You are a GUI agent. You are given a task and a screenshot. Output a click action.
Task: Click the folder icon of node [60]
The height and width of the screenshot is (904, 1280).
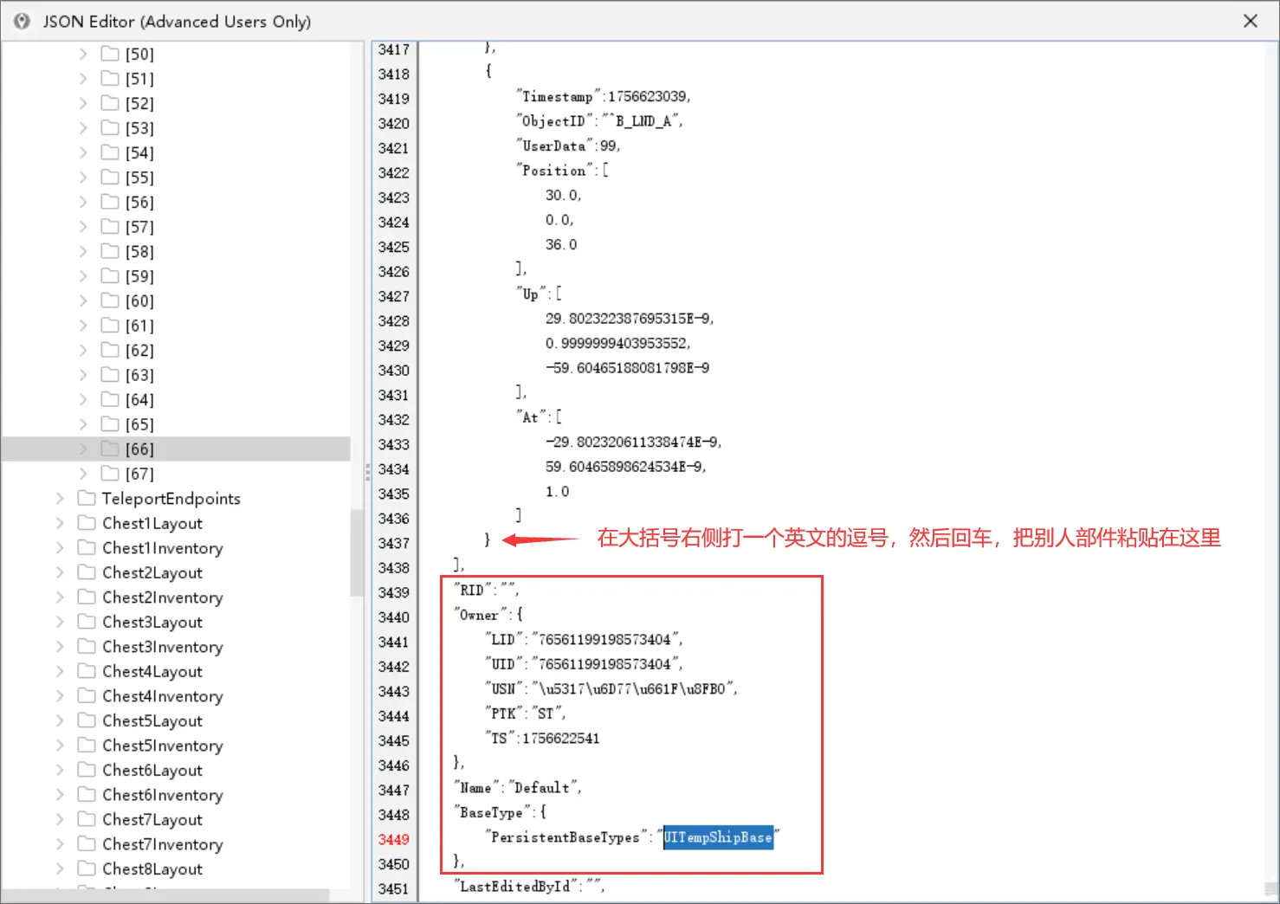point(110,300)
